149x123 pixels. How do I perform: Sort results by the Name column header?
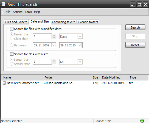pos(22,77)
